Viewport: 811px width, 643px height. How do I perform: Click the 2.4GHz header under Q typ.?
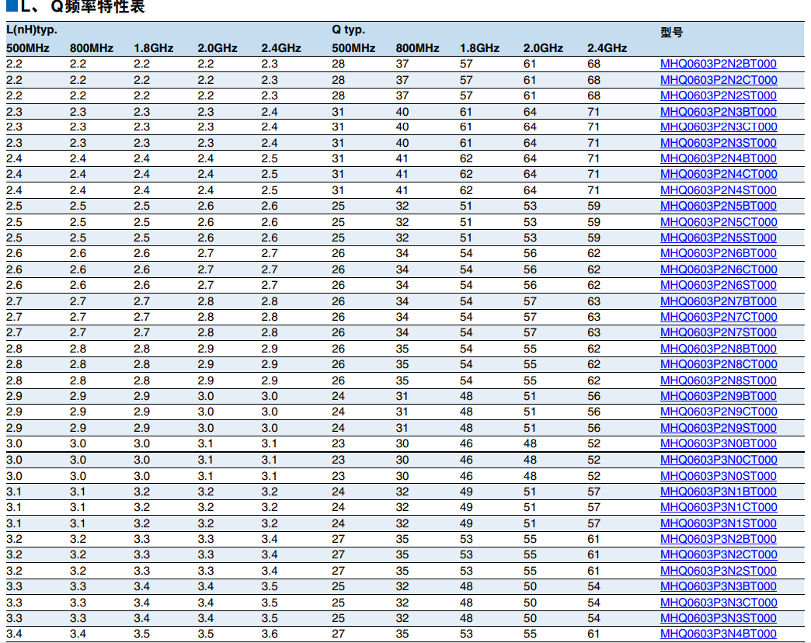tap(607, 48)
